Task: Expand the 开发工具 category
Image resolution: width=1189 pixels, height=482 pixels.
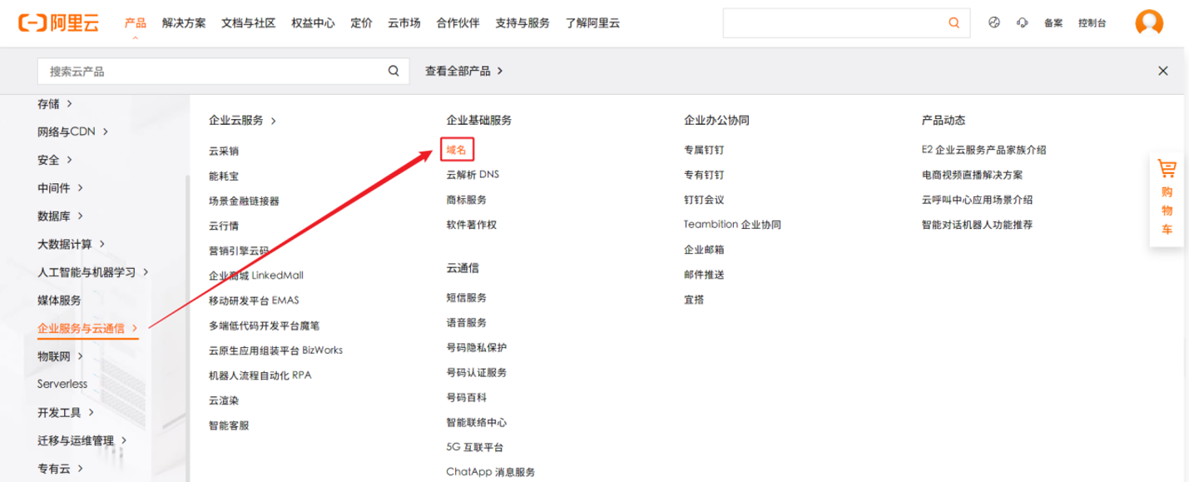Action: [x=66, y=413]
